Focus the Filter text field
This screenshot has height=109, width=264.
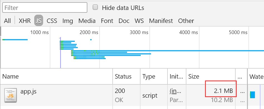coord(45,7)
